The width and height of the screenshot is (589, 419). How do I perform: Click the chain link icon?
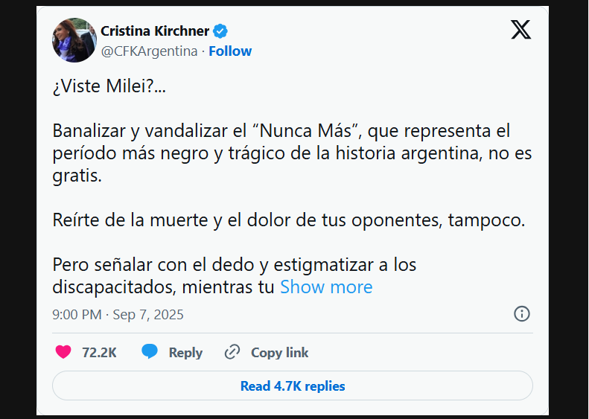tap(232, 352)
